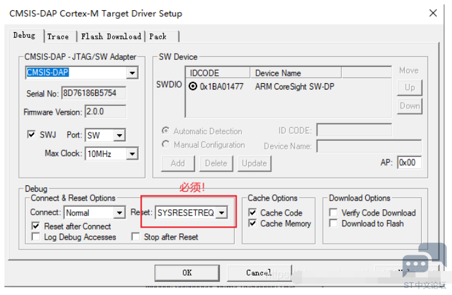This screenshot has height=295, width=452.
Task: Toggle Reset after Connect checkbox
Action: pos(35,226)
